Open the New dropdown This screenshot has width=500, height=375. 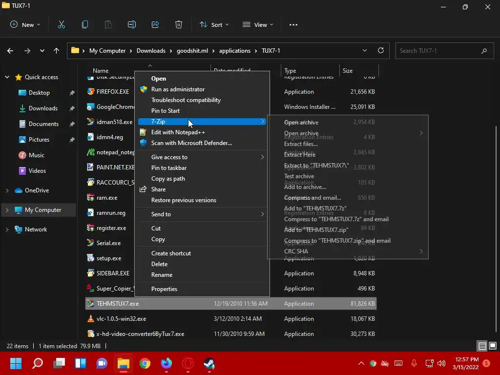[25, 24]
